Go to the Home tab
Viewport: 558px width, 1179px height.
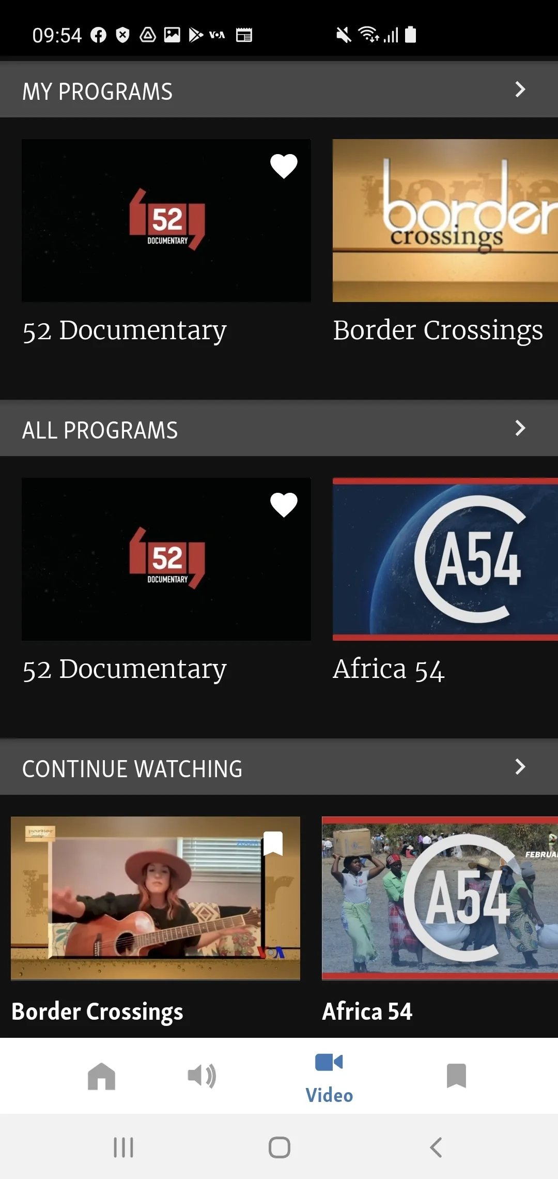point(101,1076)
